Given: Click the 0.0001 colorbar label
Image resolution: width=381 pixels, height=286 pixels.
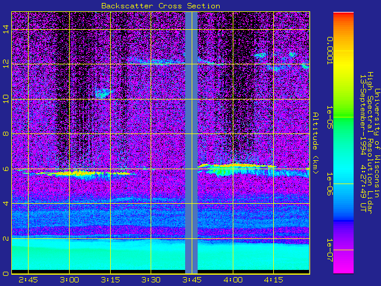Looking at the screenshot, I should [x=329, y=51].
